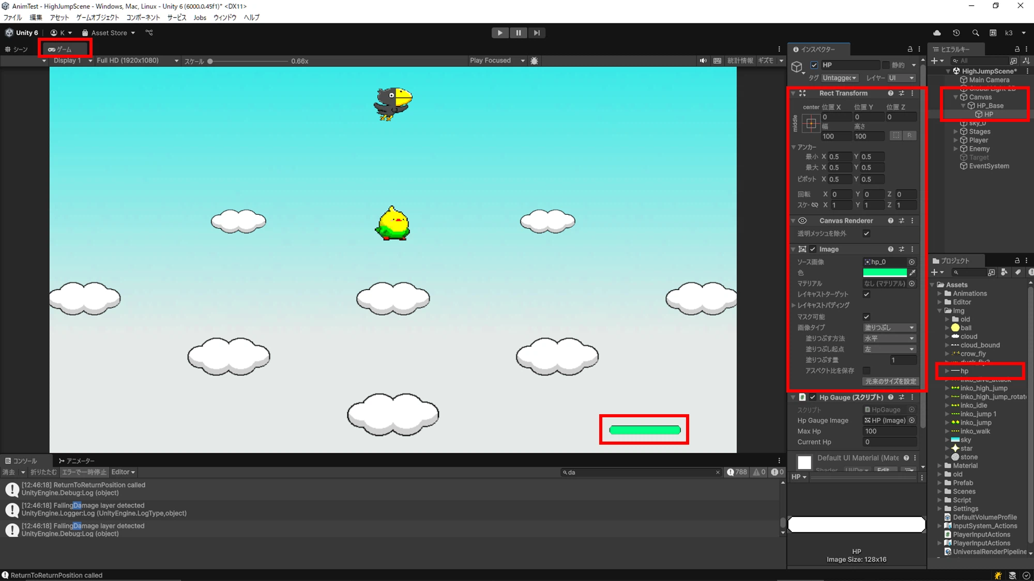Lock the Inspector panel

pos(910,49)
